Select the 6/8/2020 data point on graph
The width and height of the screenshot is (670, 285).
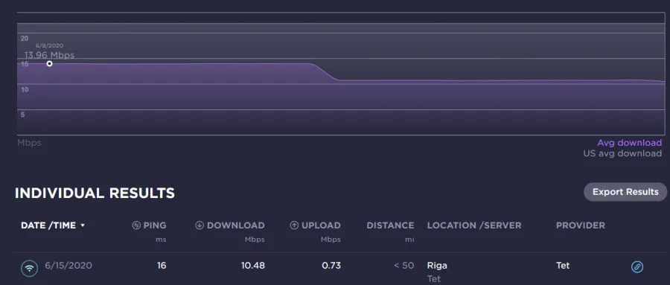click(x=50, y=64)
